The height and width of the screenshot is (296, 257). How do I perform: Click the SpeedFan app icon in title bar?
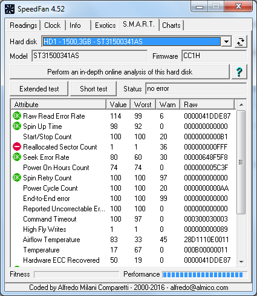pyautogui.click(x=10, y=9)
